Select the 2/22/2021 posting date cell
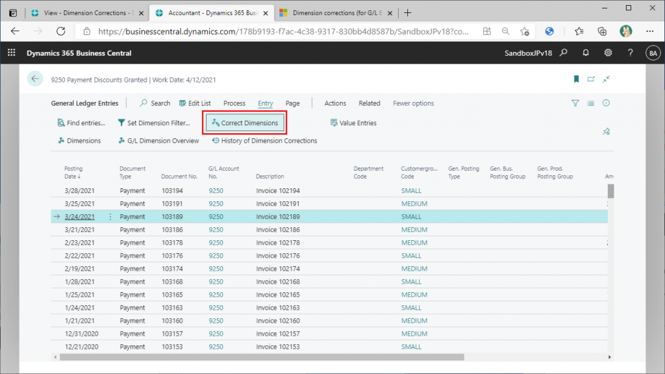The width and height of the screenshot is (665, 374). 79,256
